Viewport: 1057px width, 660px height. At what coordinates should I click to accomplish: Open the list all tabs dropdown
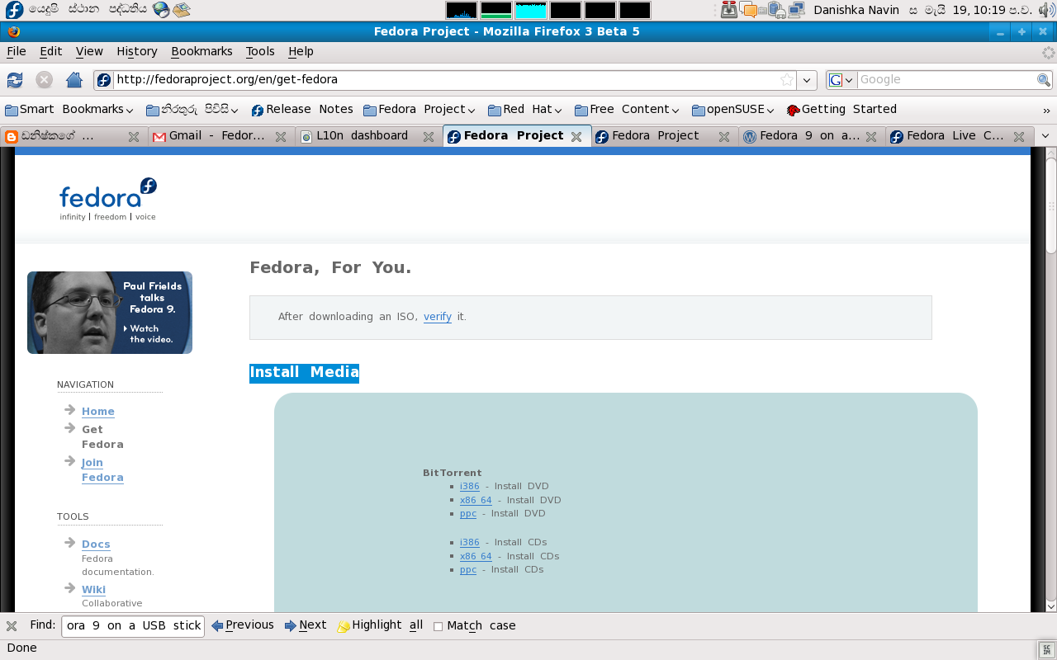pyautogui.click(x=1045, y=136)
